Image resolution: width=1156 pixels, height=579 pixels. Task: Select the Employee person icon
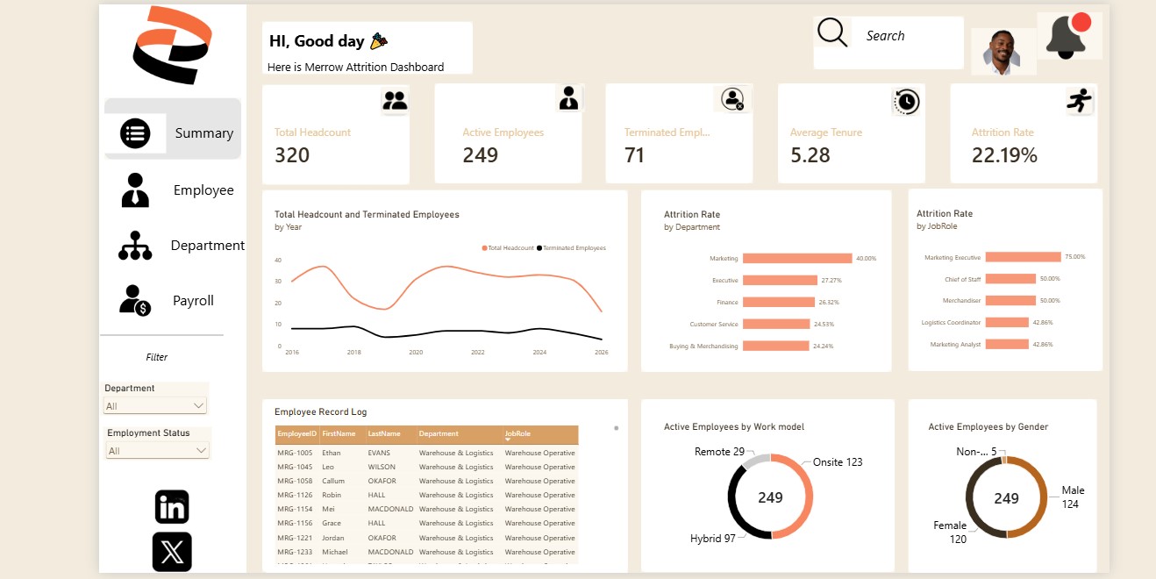pyautogui.click(x=134, y=189)
